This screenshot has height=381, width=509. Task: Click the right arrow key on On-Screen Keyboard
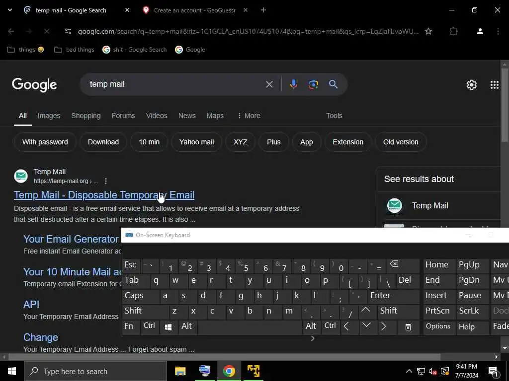pyautogui.click(x=383, y=326)
